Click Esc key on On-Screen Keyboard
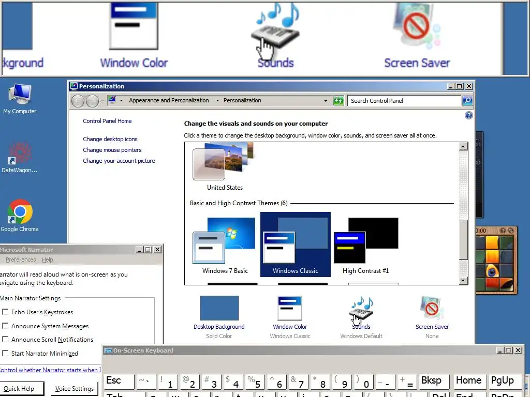Image resolution: width=530 pixels, height=397 pixels. [119, 381]
